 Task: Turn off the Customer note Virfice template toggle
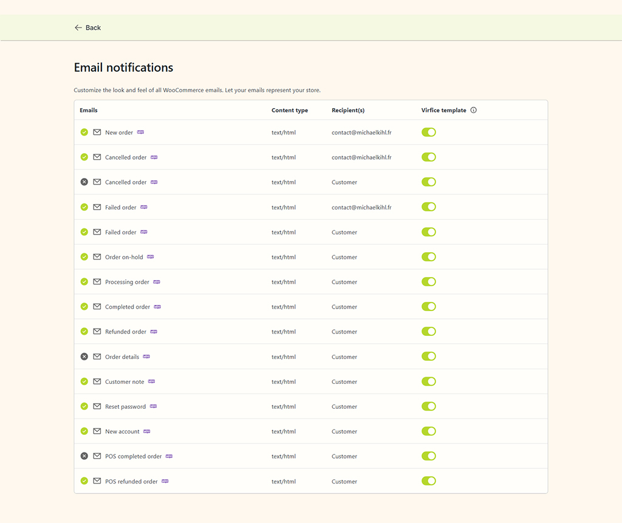tap(429, 381)
